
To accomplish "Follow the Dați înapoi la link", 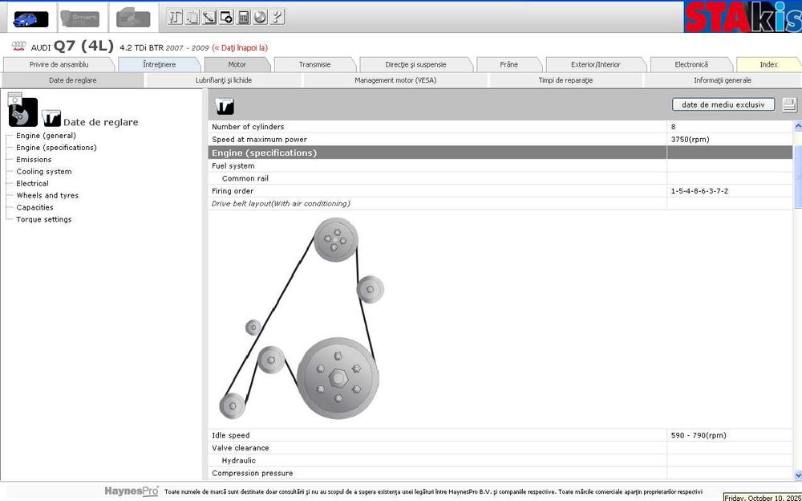I will coord(240,47).
